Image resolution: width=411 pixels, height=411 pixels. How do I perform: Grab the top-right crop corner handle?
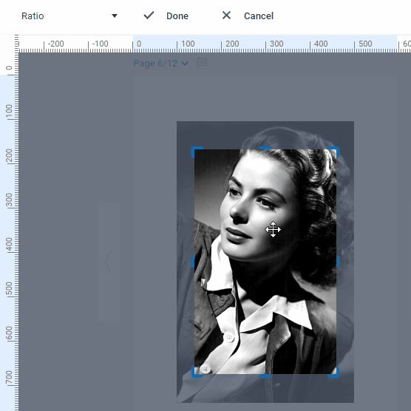point(334,152)
